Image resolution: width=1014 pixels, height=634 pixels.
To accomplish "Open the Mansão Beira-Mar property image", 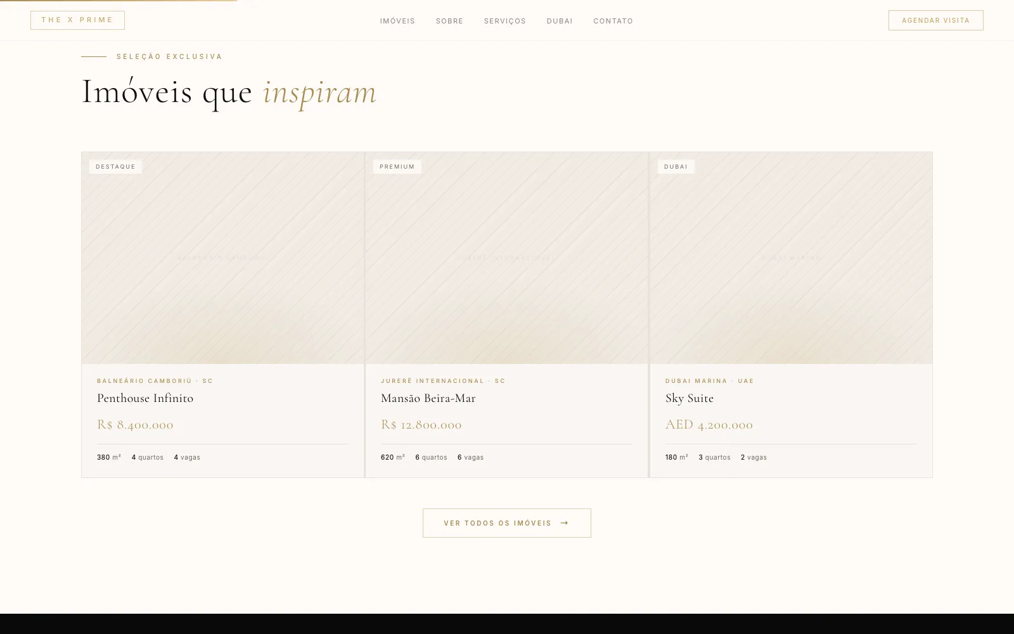I will (x=506, y=258).
